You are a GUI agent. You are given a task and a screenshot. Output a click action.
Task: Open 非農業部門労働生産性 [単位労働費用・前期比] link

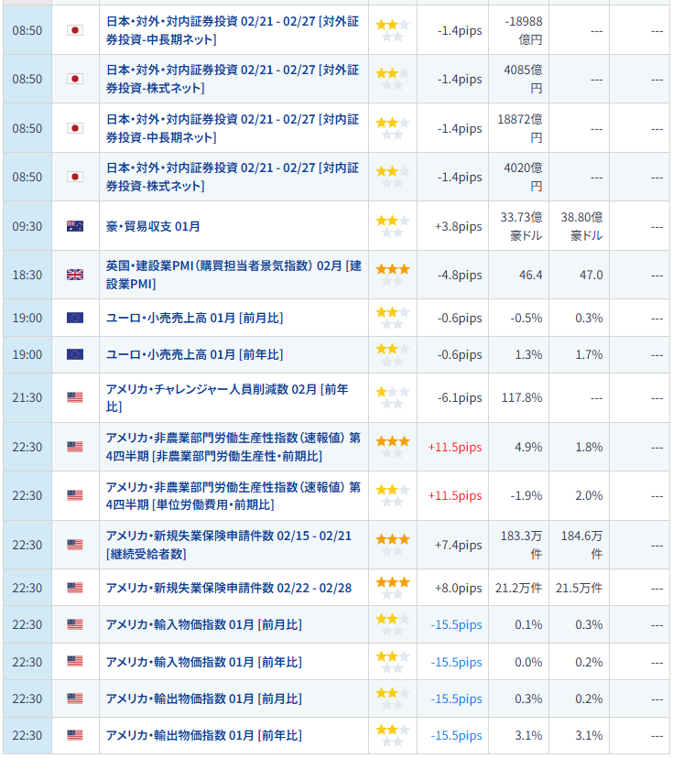[233, 495]
